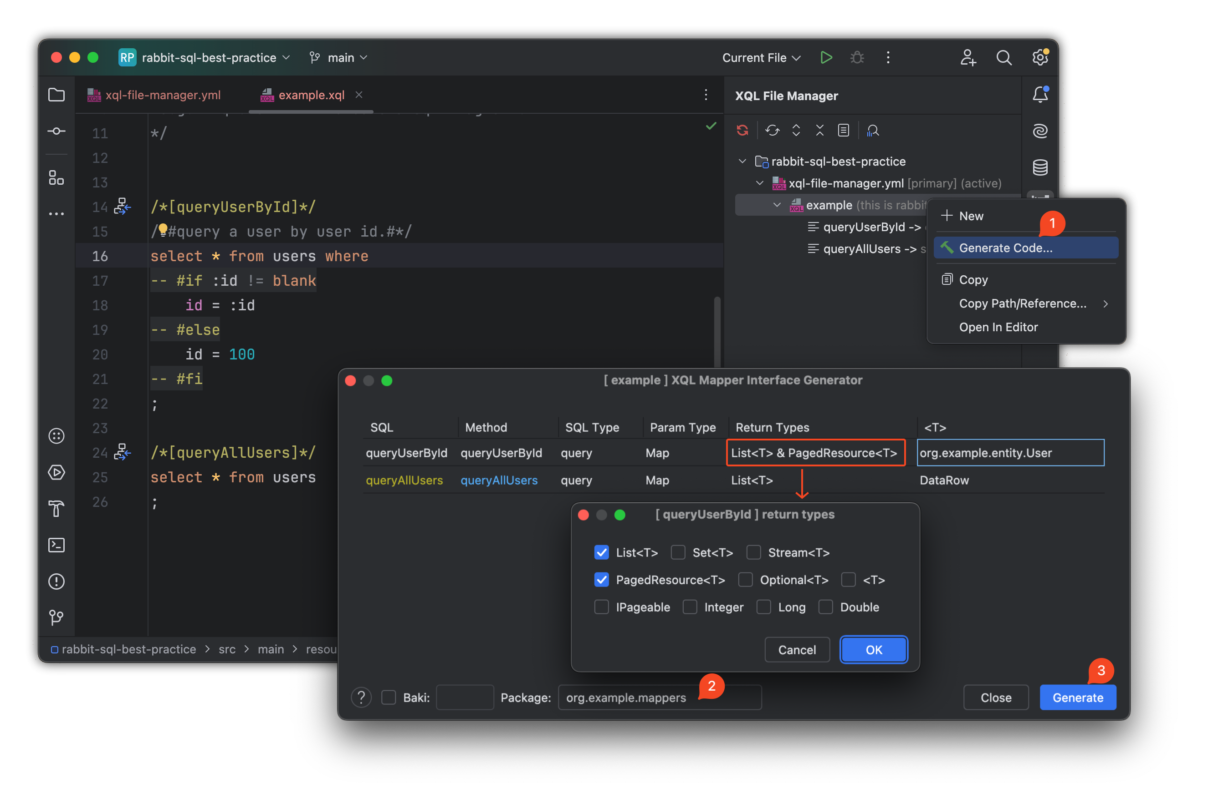Collapse all nodes in XQL File Manager
1208x809 pixels.
(x=819, y=130)
